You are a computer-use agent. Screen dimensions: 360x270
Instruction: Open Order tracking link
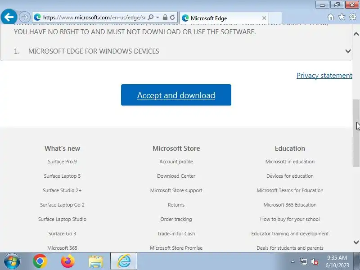(176, 219)
